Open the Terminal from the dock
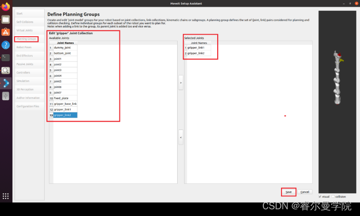The width and height of the screenshot is (360, 216). pyautogui.click(x=6, y=57)
